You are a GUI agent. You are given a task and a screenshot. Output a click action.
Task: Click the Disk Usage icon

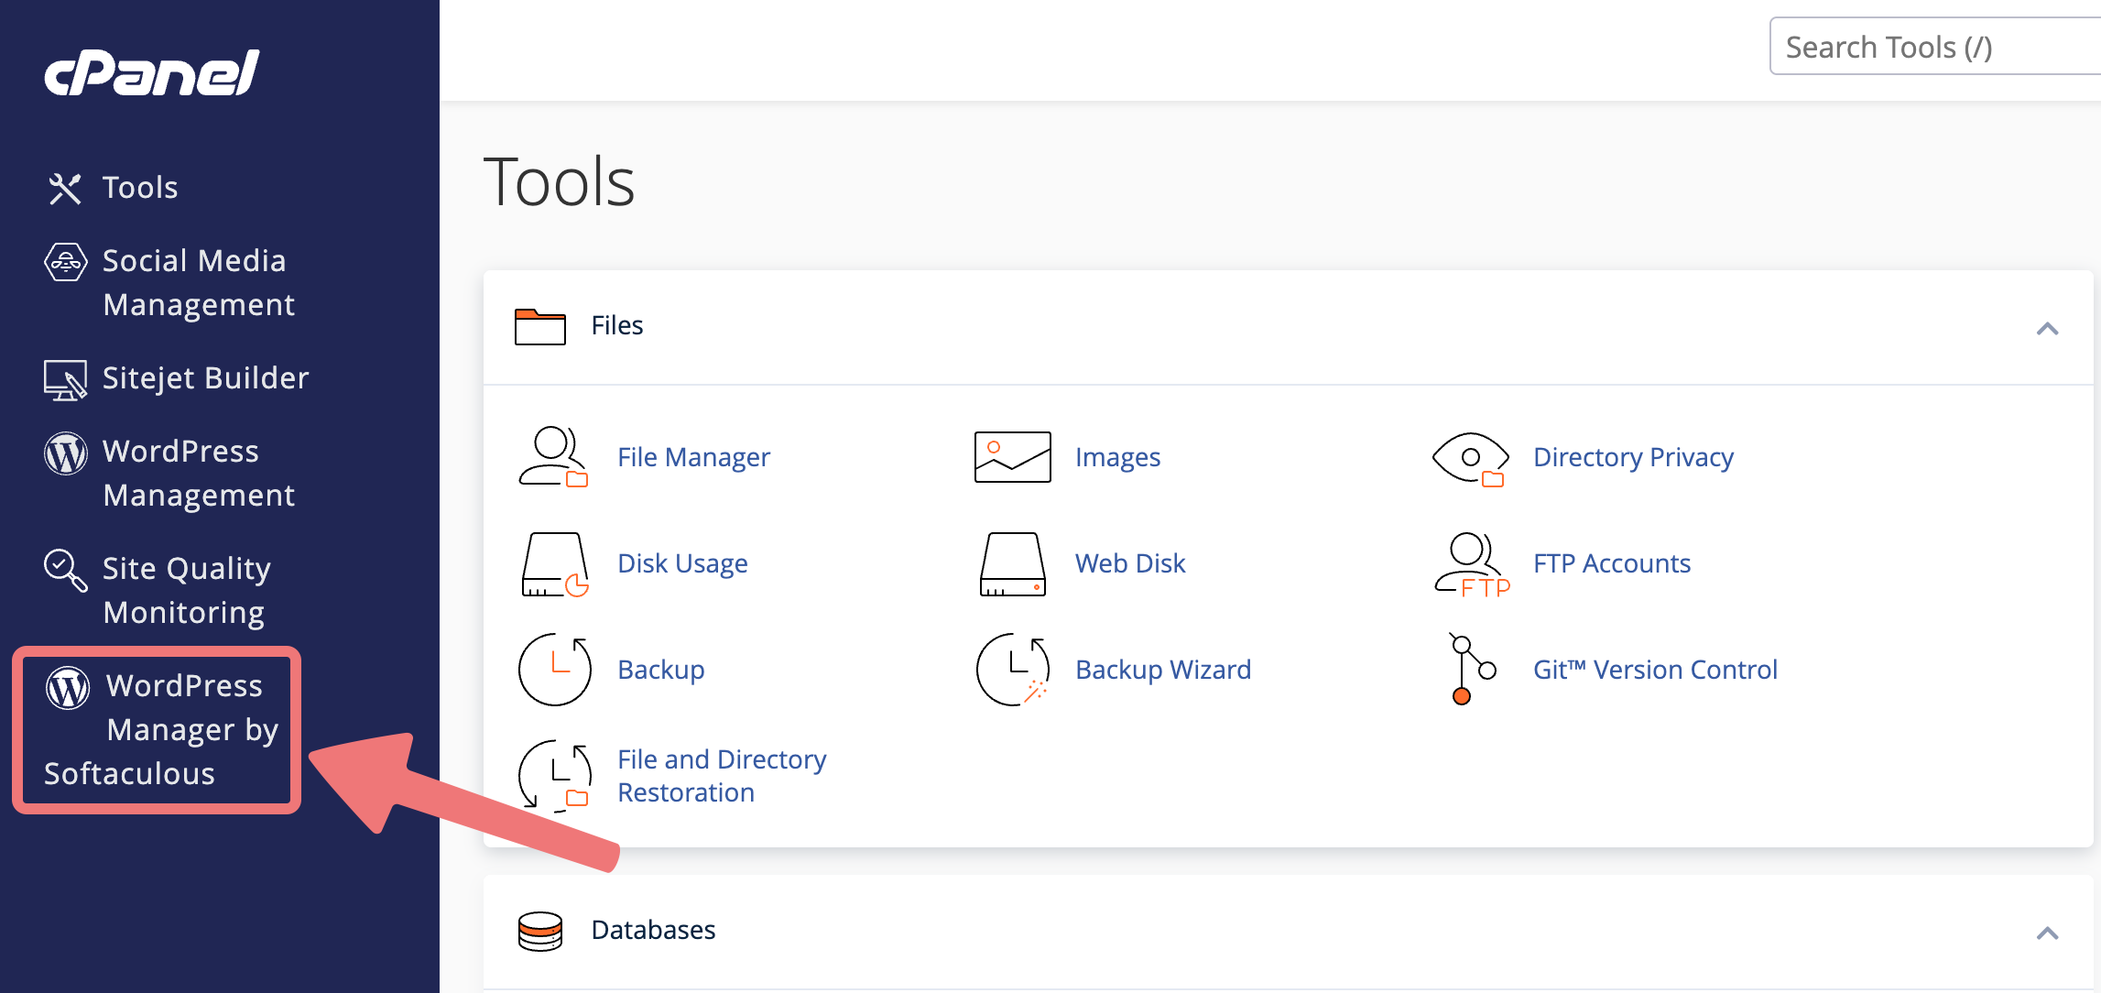[x=554, y=564]
